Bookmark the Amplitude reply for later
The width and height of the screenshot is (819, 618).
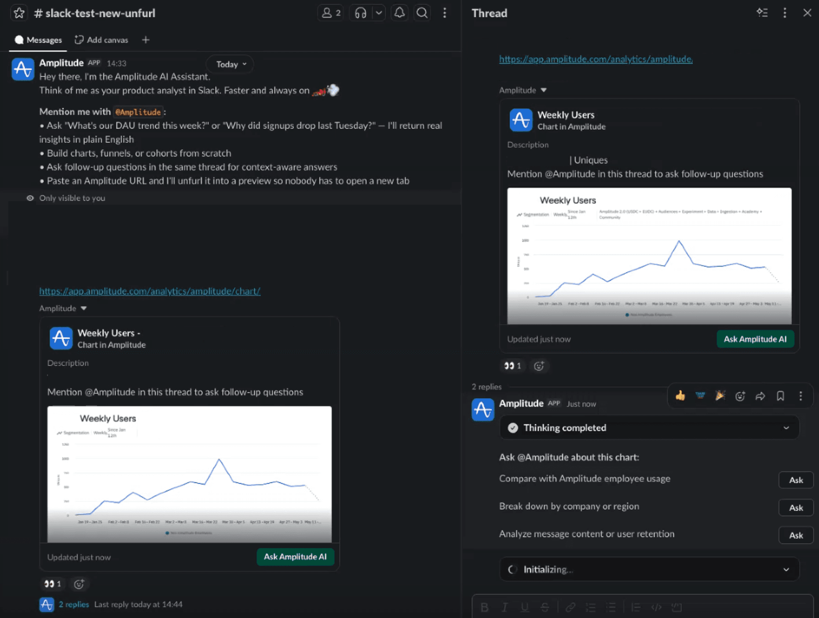[x=780, y=396]
